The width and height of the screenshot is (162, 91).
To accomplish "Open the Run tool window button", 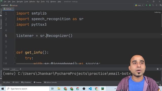I will pos(7,82).
